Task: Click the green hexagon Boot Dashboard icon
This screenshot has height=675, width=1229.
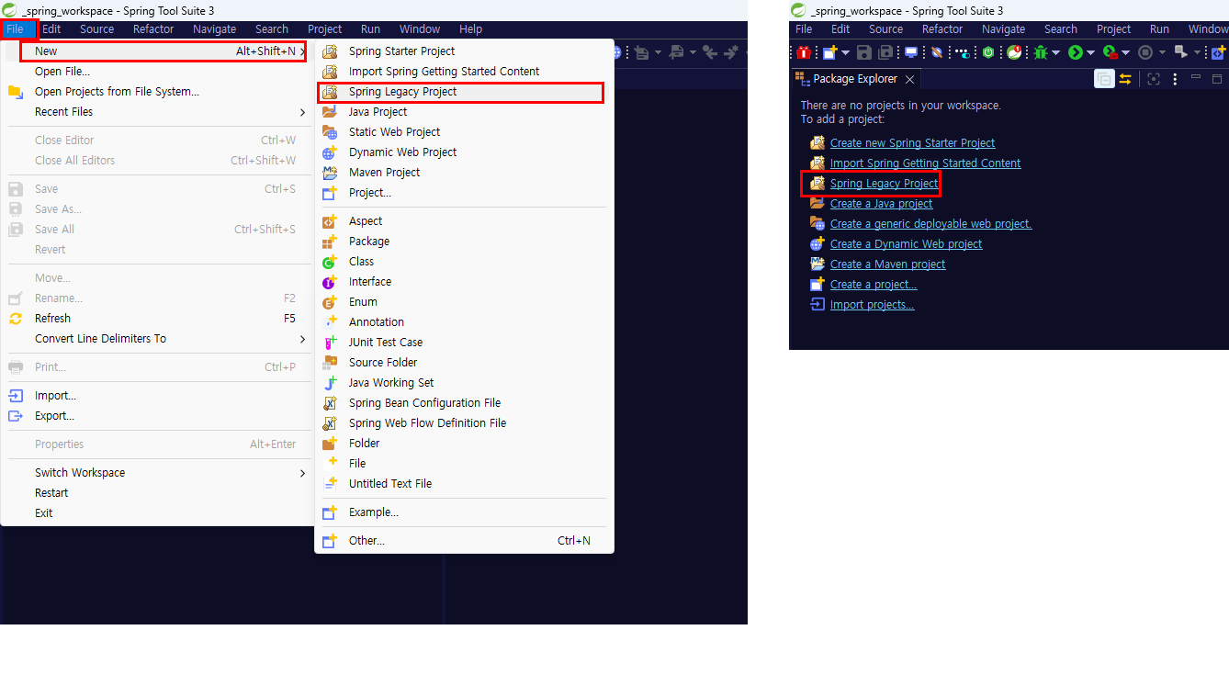Action: click(987, 52)
